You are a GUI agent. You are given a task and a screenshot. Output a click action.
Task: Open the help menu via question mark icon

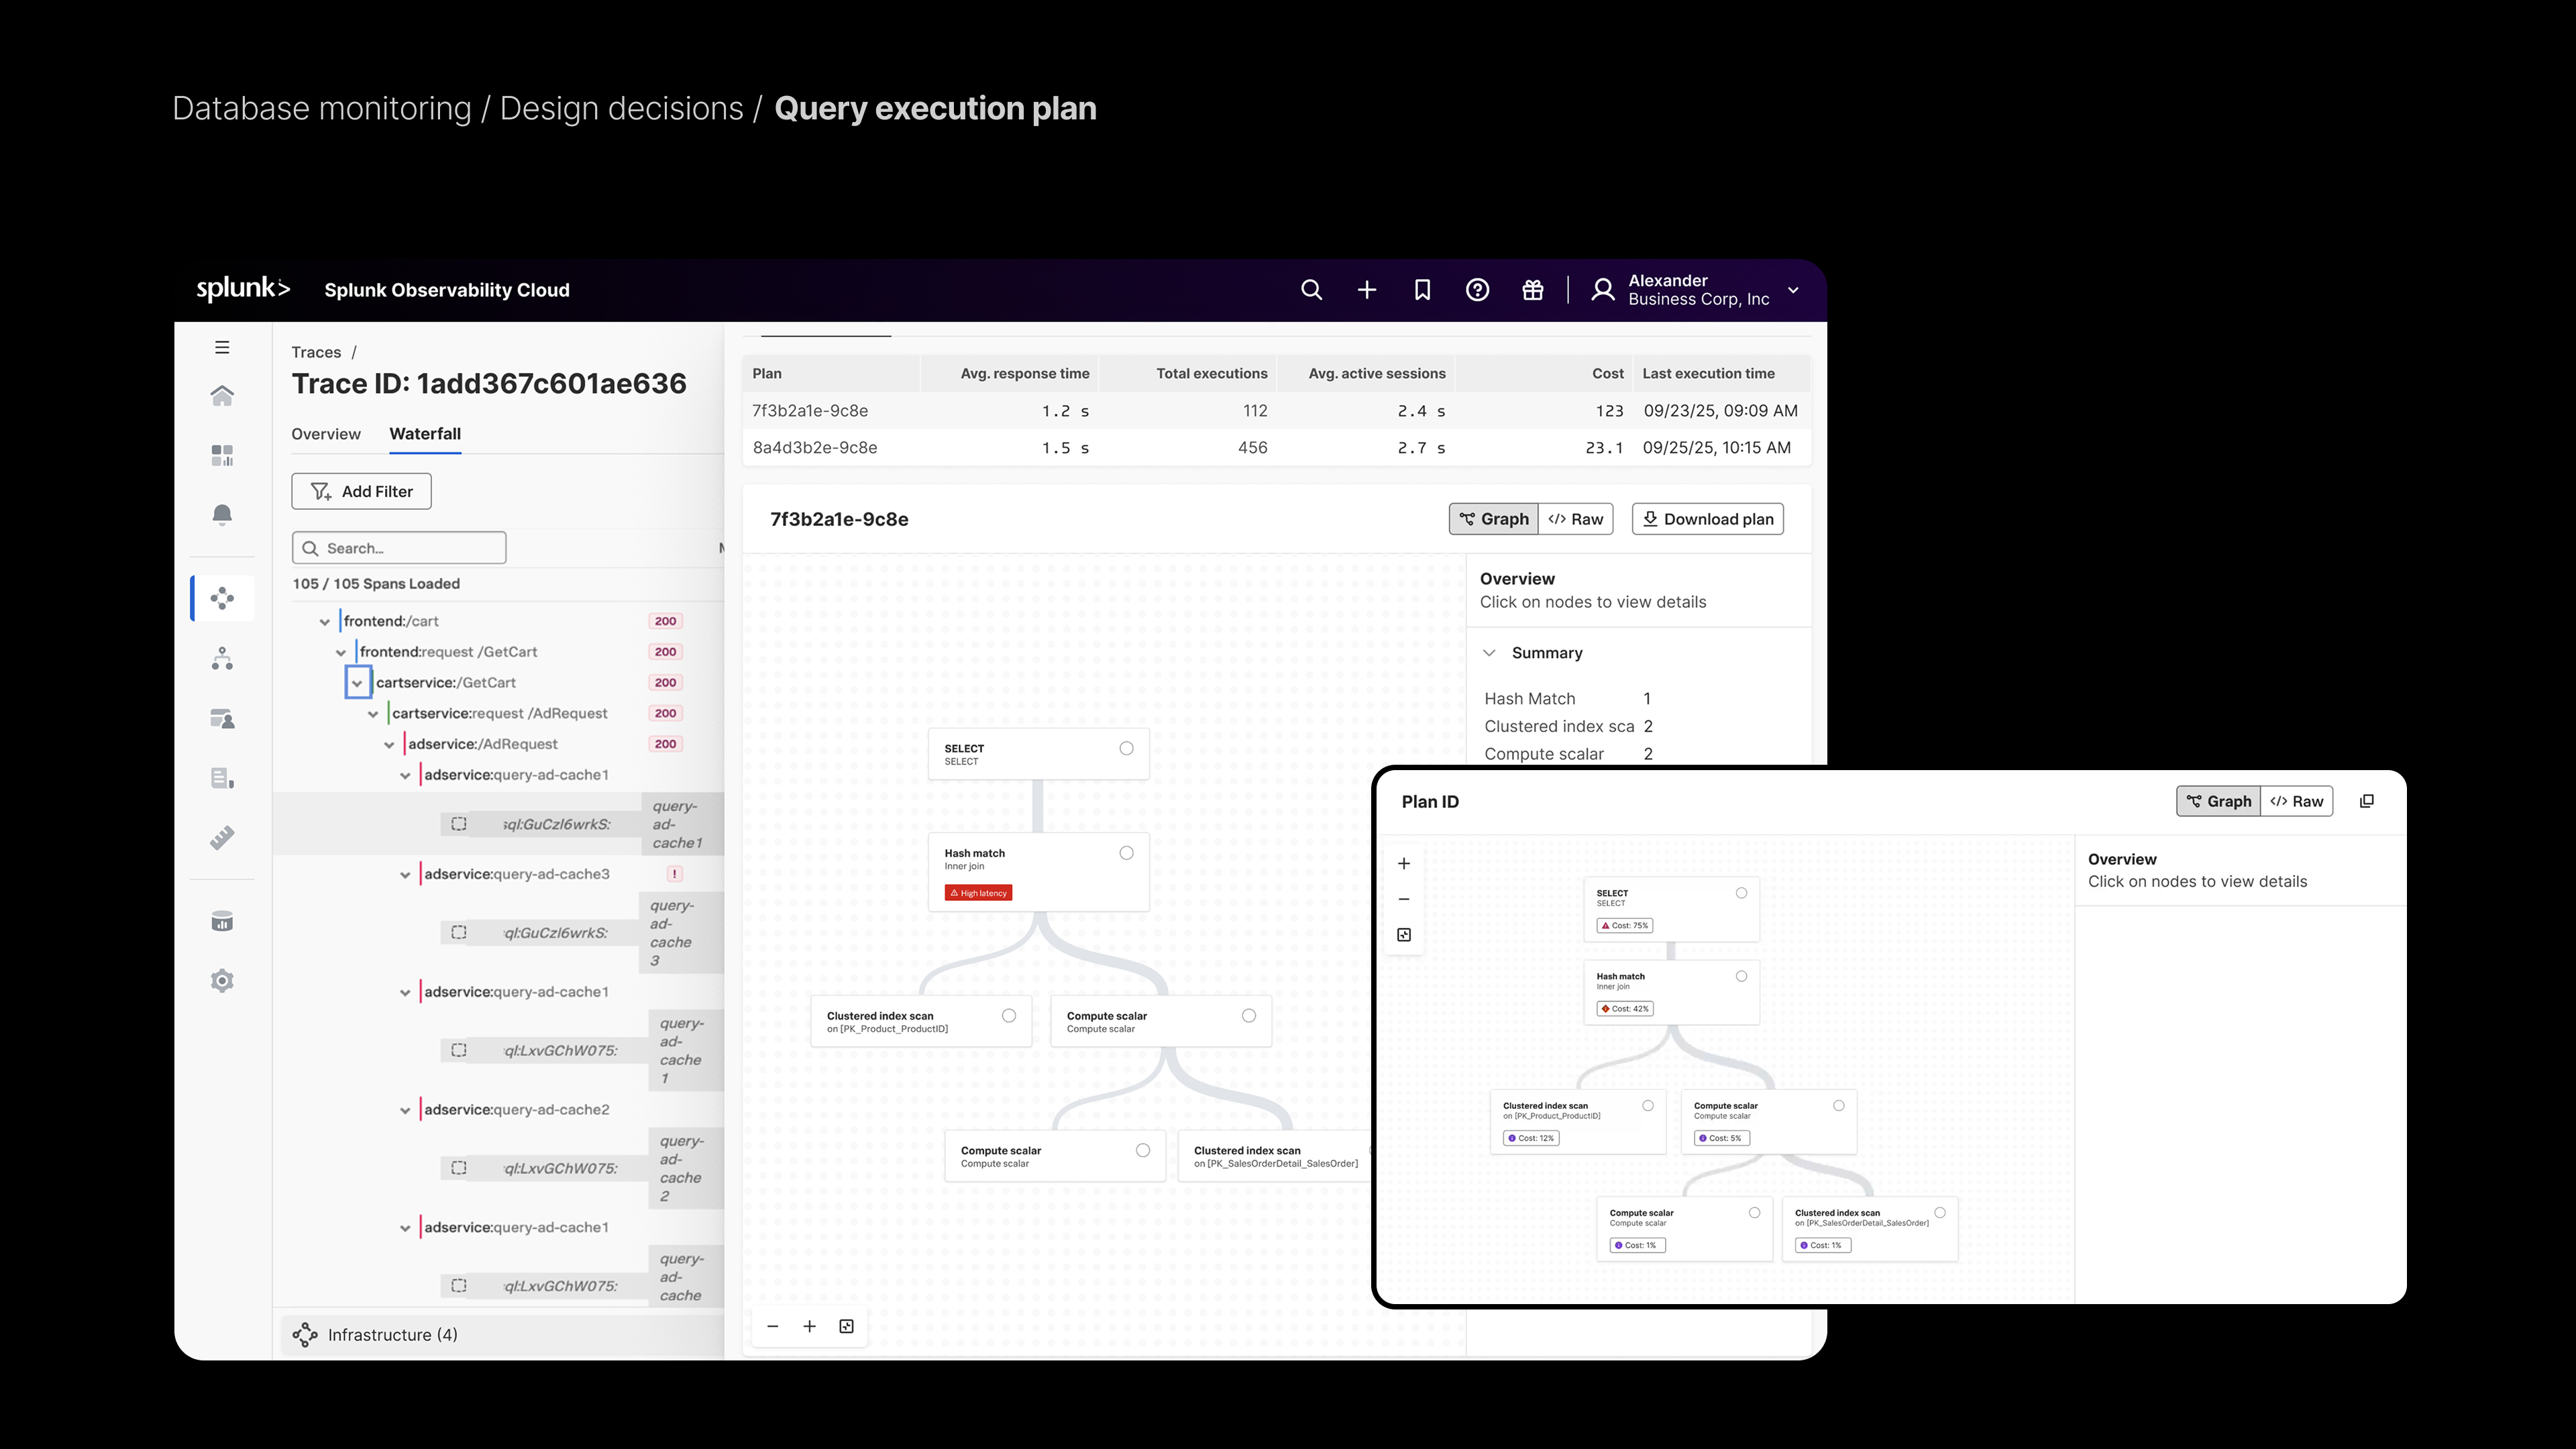pyautogui.click(x=1477, y=290)
